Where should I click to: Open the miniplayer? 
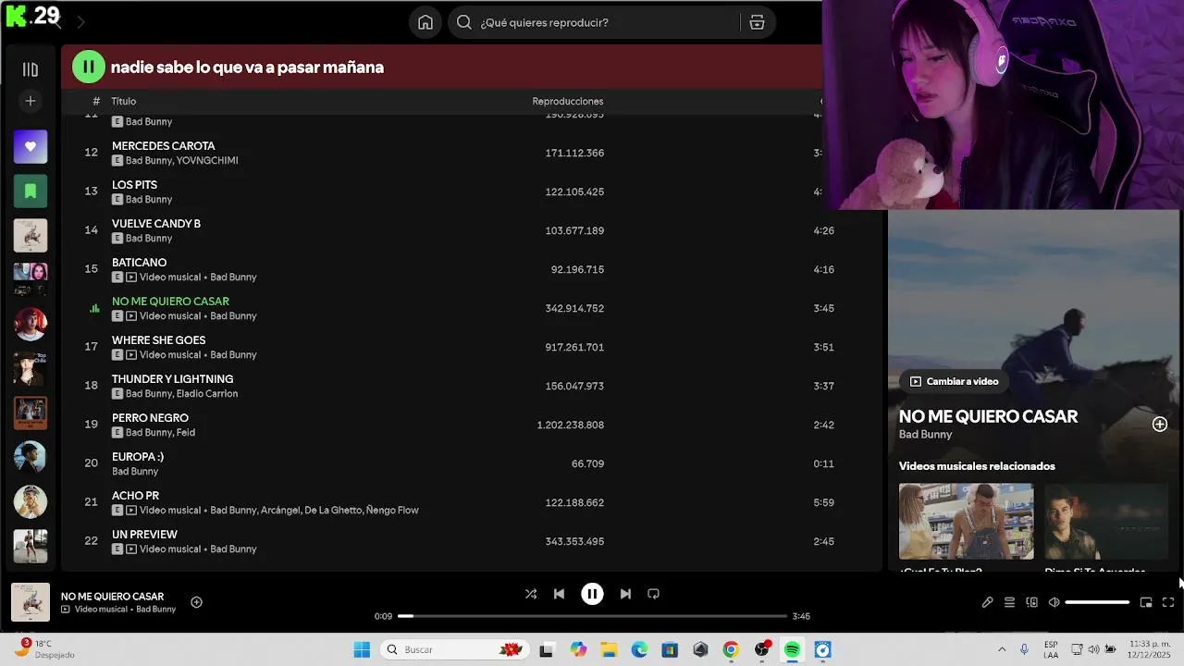pos(1146,602)
